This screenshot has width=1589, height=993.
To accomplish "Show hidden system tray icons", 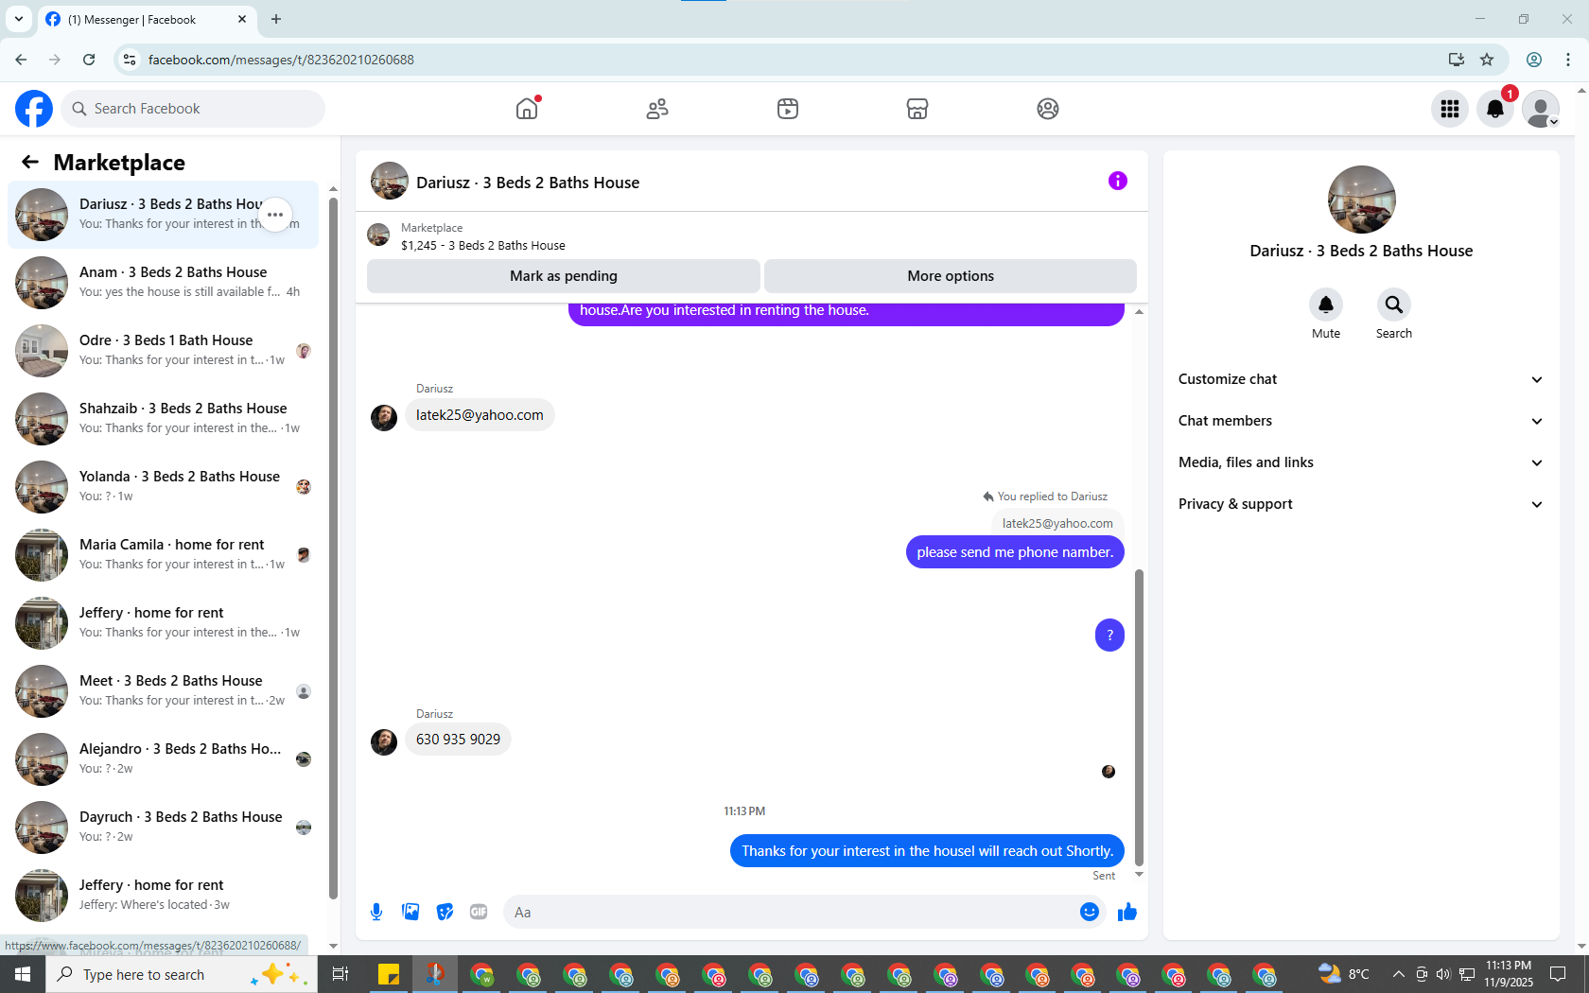I will (1398, 974).
